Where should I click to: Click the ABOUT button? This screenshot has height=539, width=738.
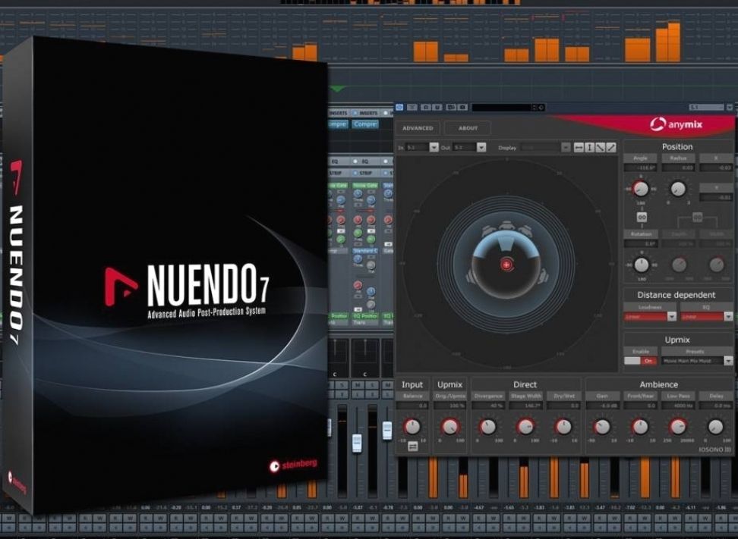tap(468, 128)
